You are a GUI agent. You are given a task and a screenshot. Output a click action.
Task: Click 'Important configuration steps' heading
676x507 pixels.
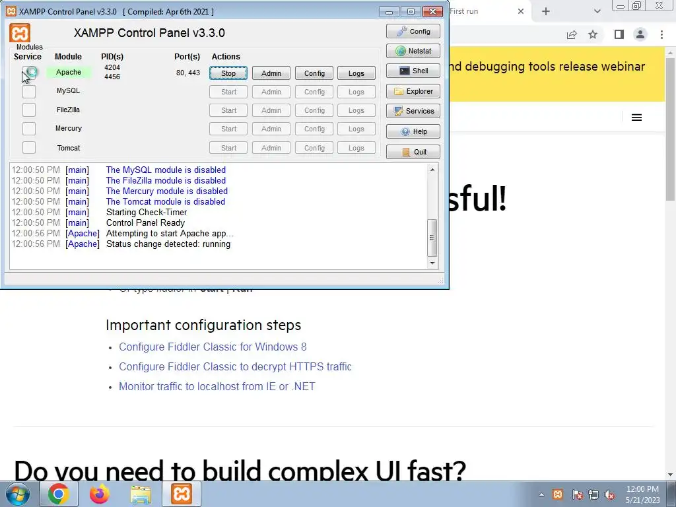(x=203, y=325)
